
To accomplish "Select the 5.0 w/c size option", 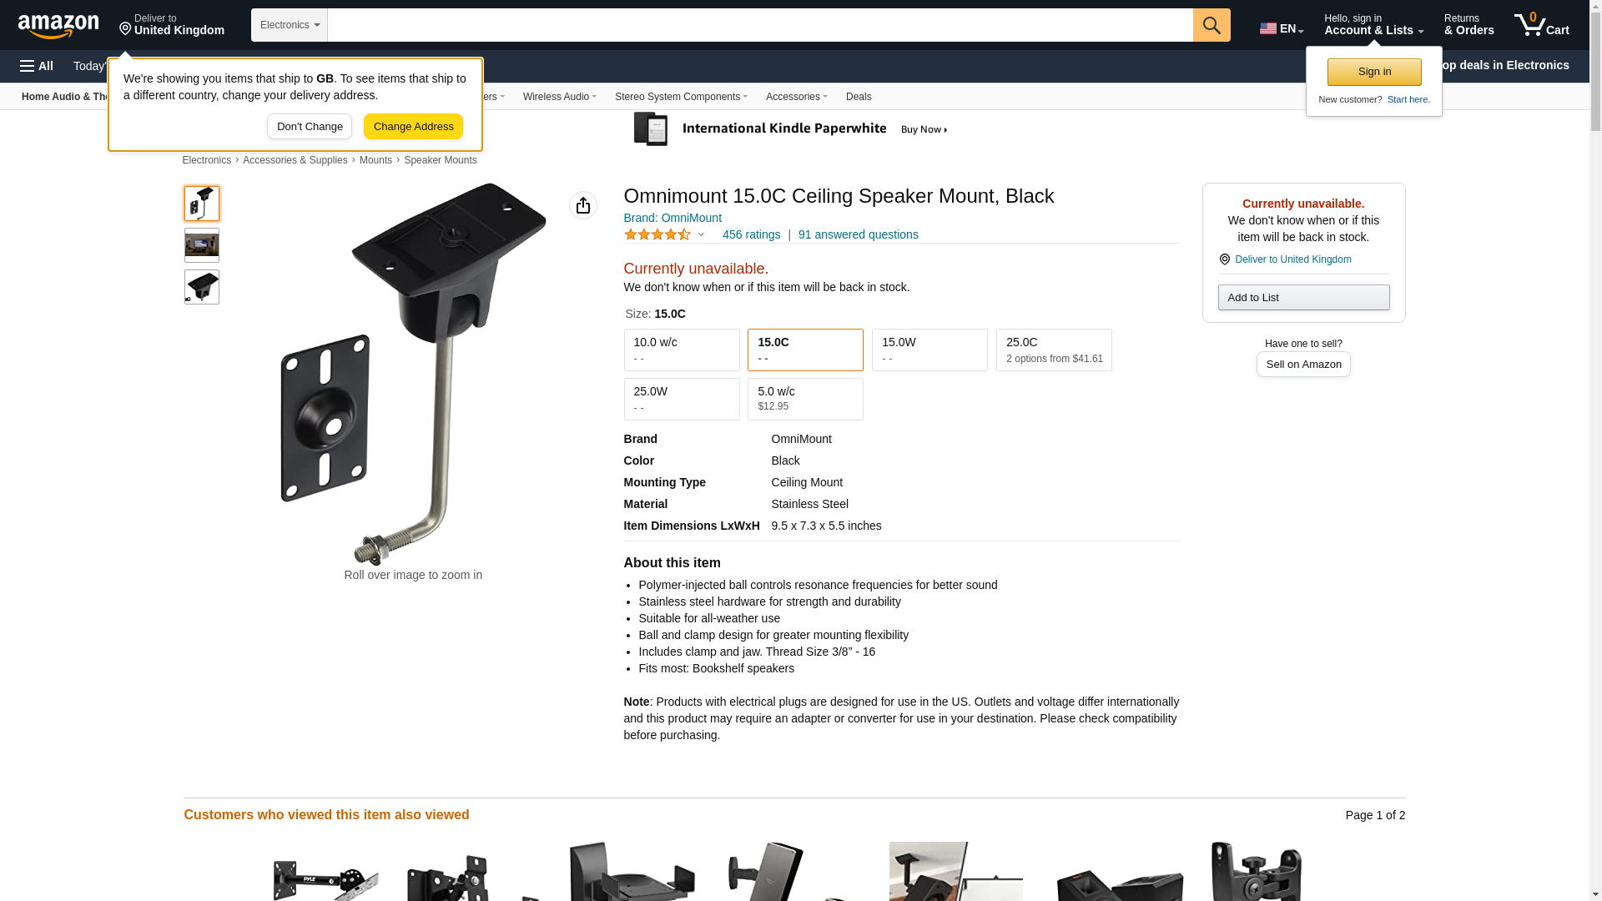I will point(805,399).
